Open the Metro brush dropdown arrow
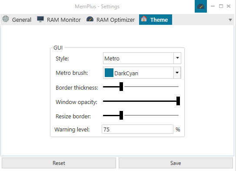The height and width of the screenshot is (171, 236). tap(177, 73)
